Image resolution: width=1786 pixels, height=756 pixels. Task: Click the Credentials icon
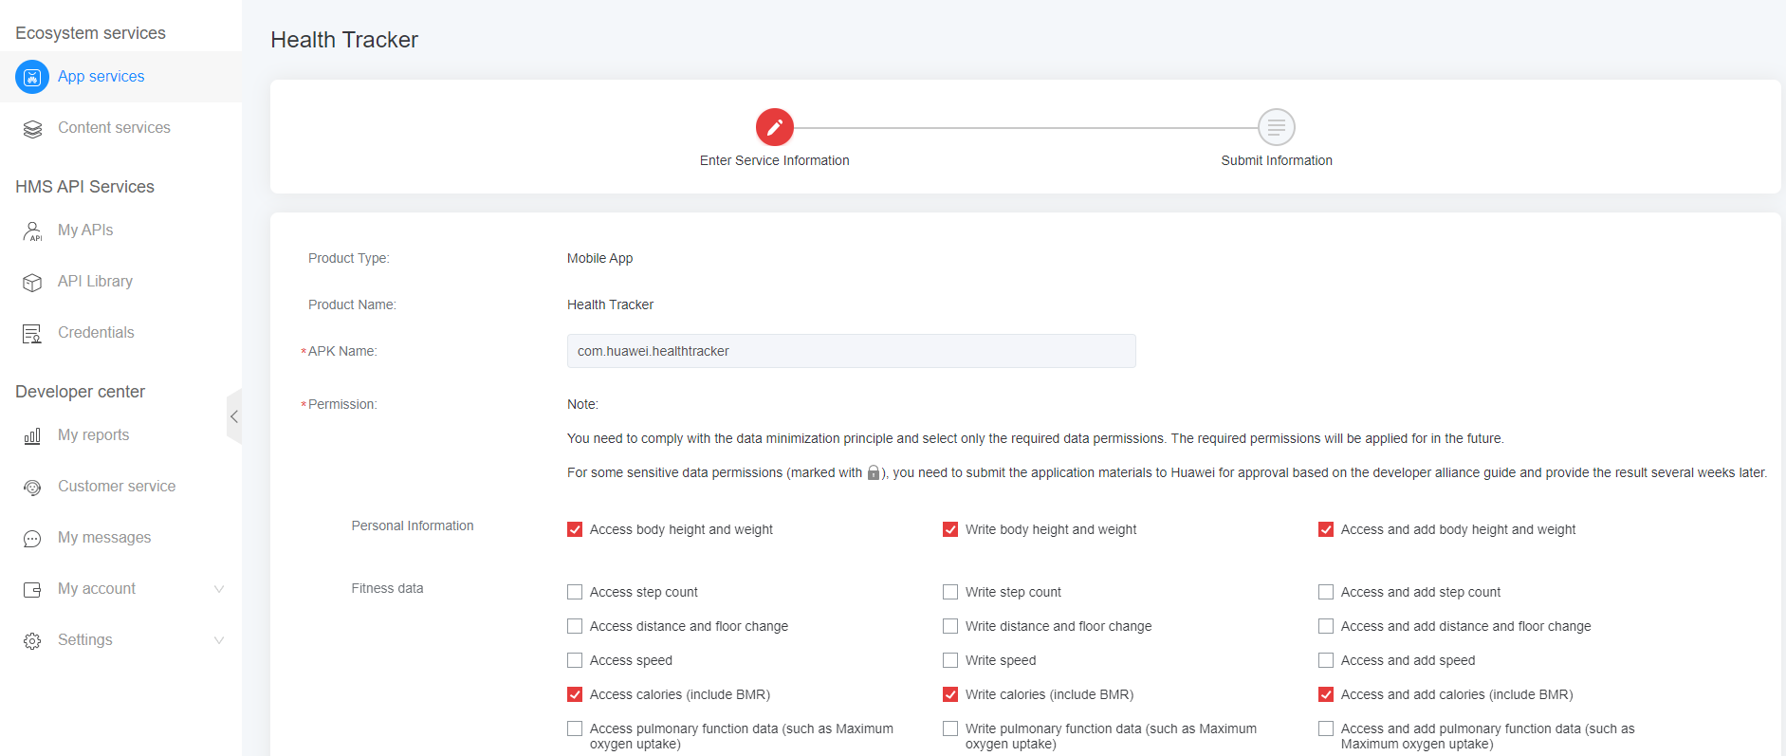(32, 334)
